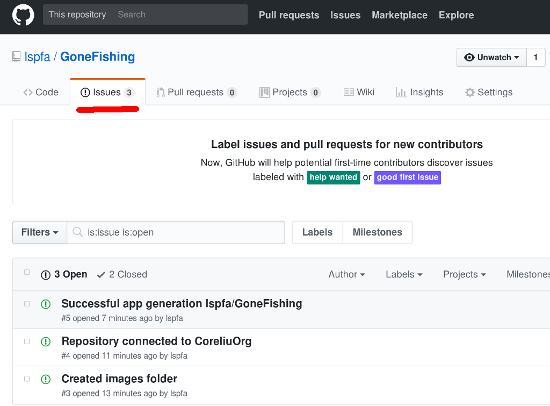Click the open issue icon for issue #3

(46, 379)
